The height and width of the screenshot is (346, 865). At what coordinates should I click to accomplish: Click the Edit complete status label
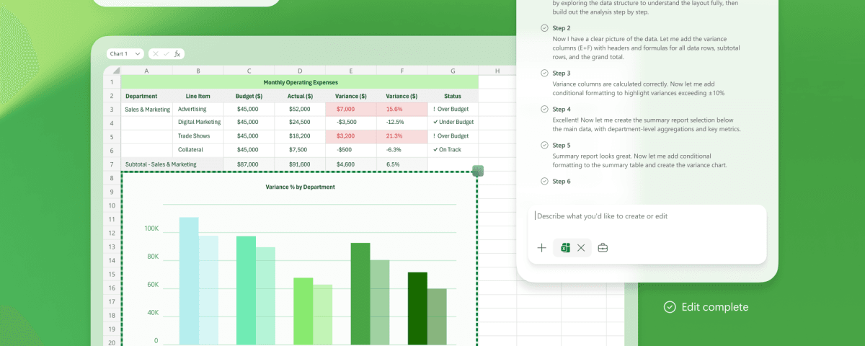(x=714, y=308)
